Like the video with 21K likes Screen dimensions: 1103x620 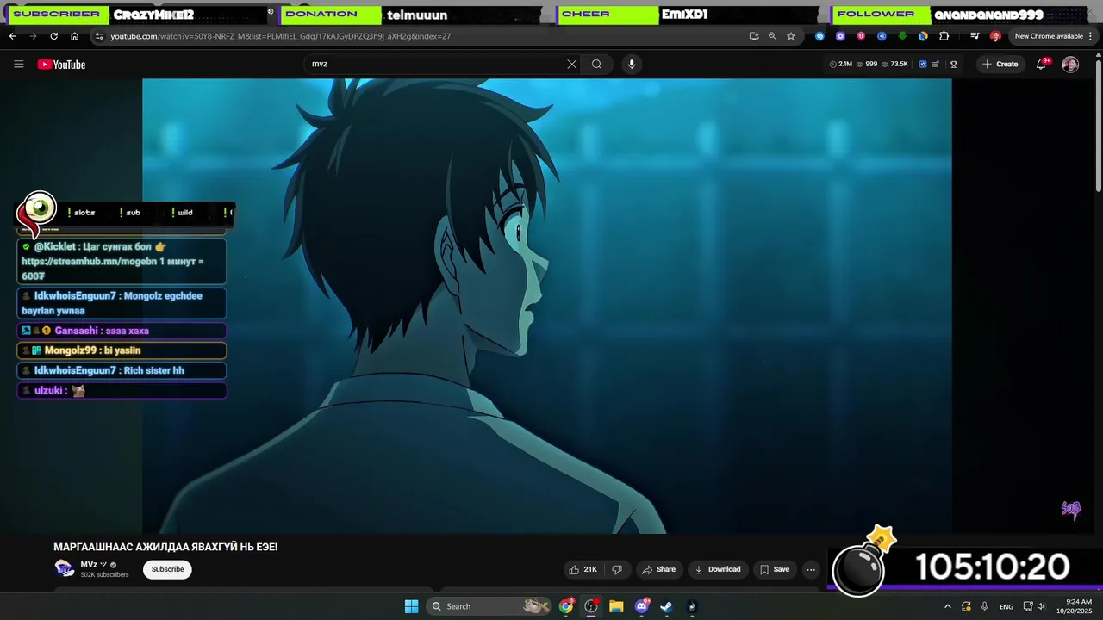[x=583, y=569]
